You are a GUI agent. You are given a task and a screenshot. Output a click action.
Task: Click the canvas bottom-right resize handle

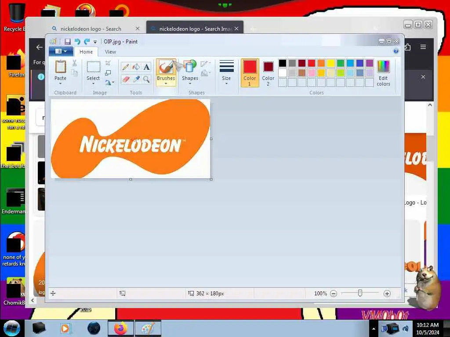pyautogui.click(x=211, y=179)
